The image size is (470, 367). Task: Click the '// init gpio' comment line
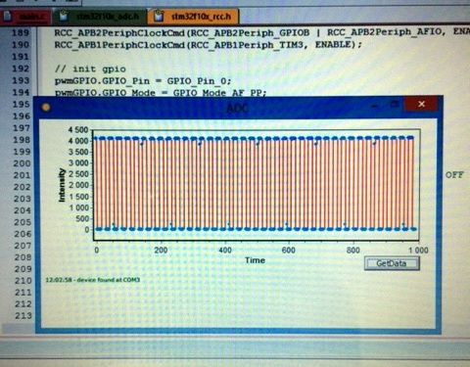coord(90,69)
